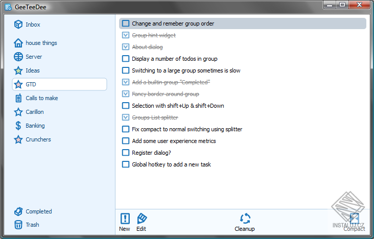Check 'Selection with shift+Up & shift+Down' checkbox
The image size is (374, 239).
[x=126, y=106]
